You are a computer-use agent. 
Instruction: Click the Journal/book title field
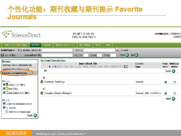coord(57,55)
